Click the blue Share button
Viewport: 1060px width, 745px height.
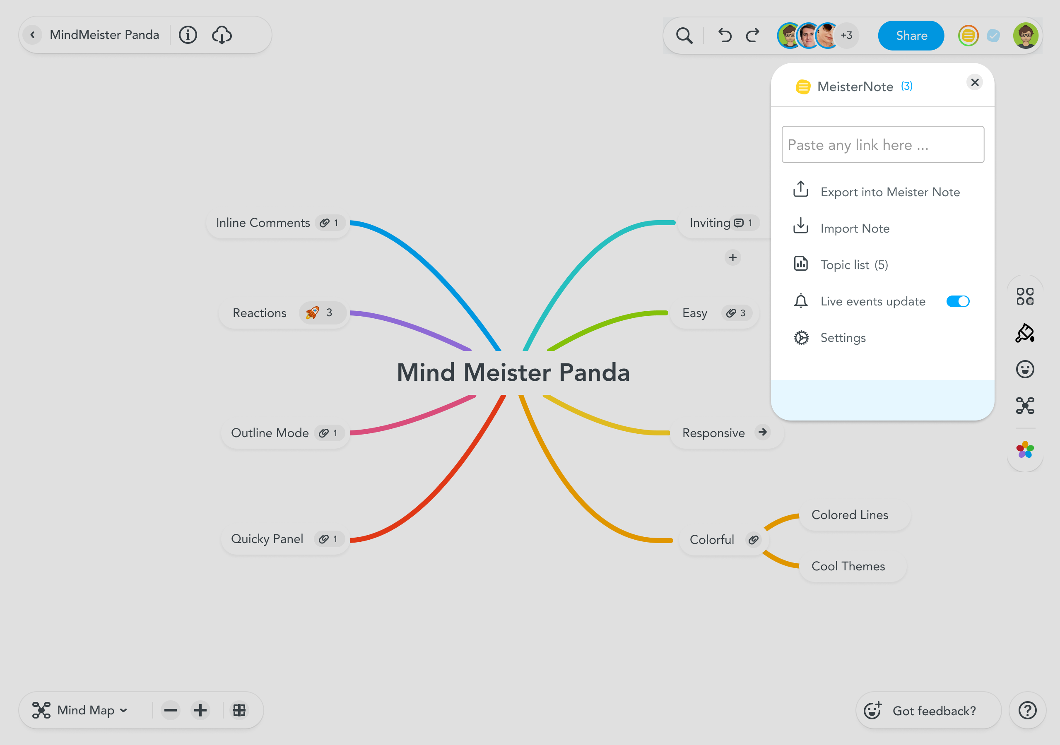pos(911,36)
